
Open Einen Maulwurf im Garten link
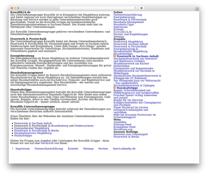(131, 110)
